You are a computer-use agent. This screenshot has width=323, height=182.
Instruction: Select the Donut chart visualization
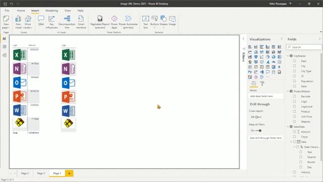[274, 57]
